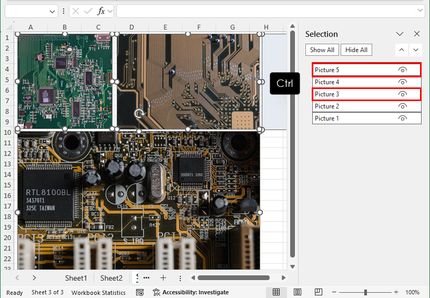Zoom in with the plus icon
The image size is (430, 298).
pos(396,292)
